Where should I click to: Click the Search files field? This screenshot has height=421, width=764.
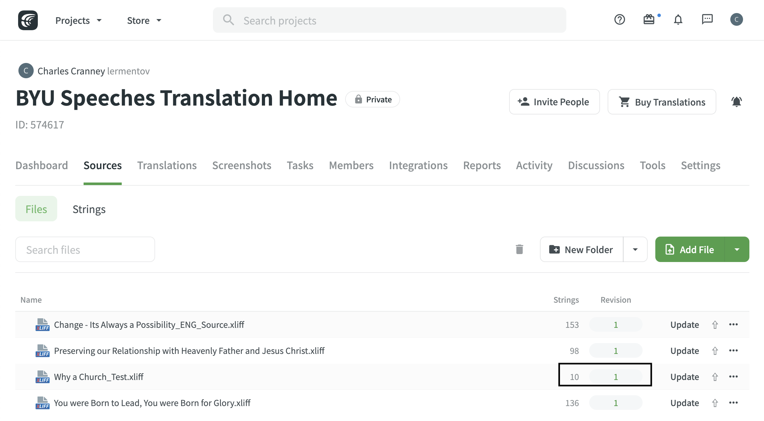85,249
